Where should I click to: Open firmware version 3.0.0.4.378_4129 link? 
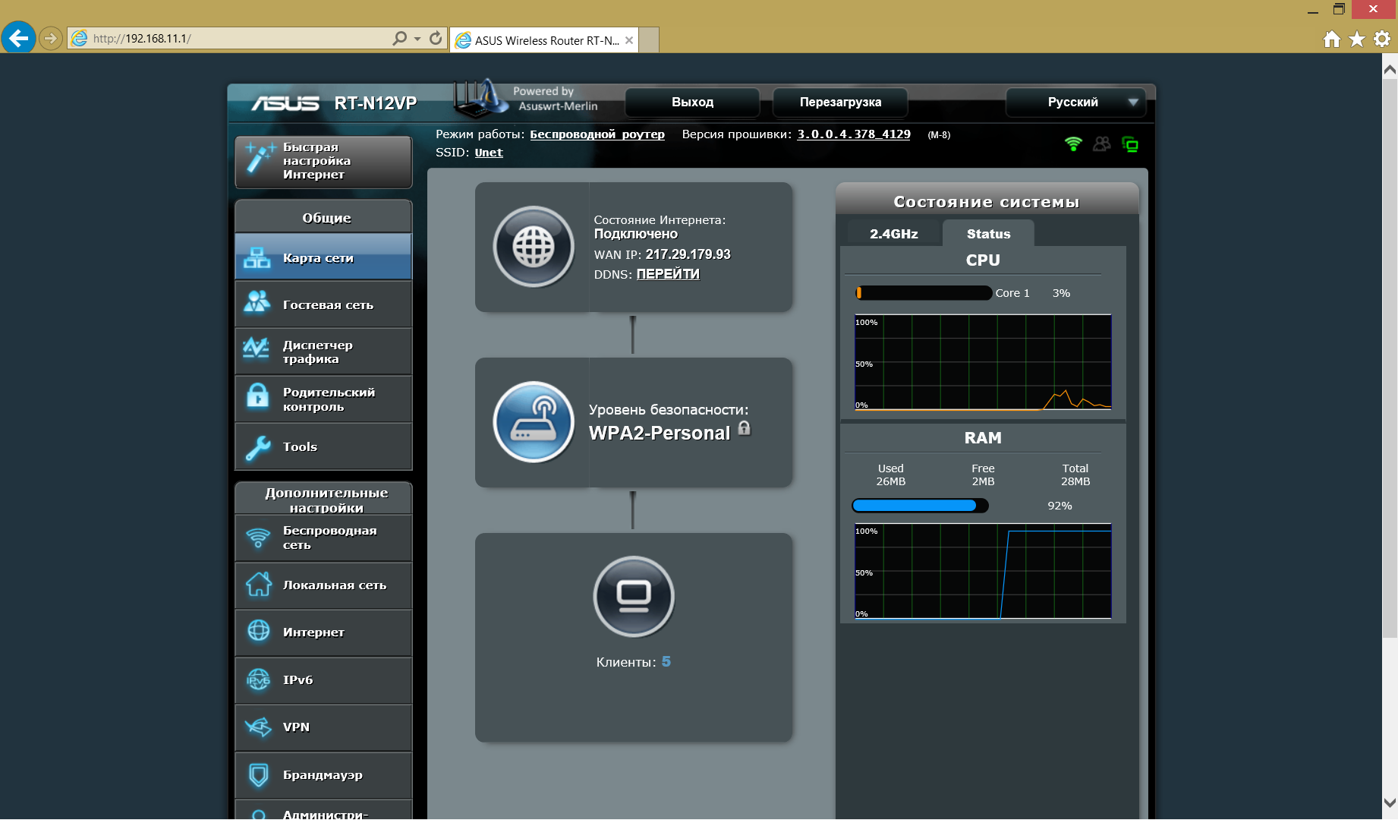(853, 134)
